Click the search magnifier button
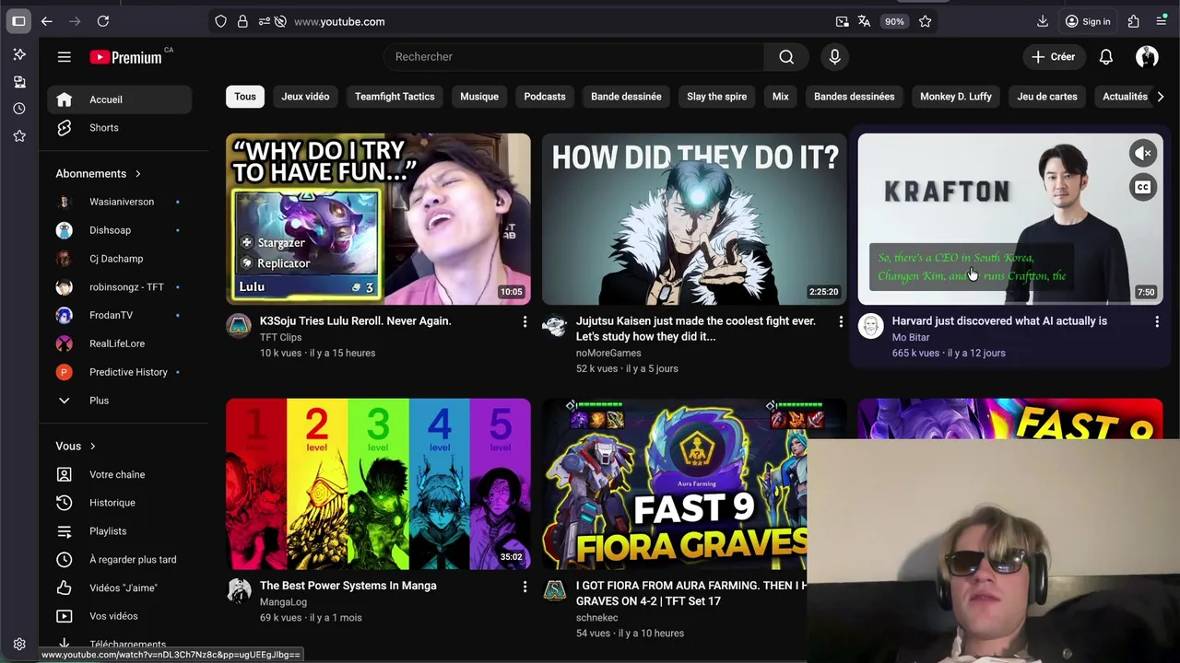1180x663 pixels. (786, 57)
